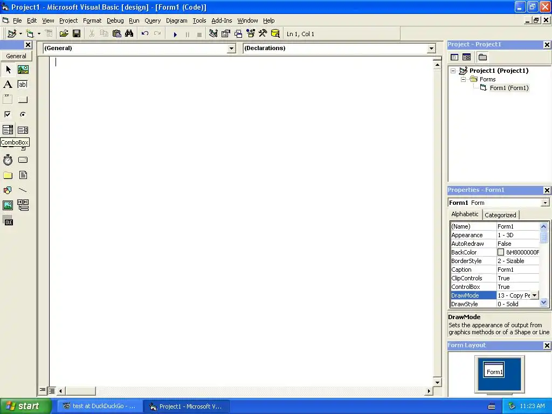This screenshot has width=552, height=414.
Task: Select the PictureBox control in the toolbox
Action: click(23, 70)
